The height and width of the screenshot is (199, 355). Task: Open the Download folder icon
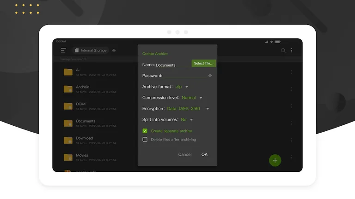point(68,140)
